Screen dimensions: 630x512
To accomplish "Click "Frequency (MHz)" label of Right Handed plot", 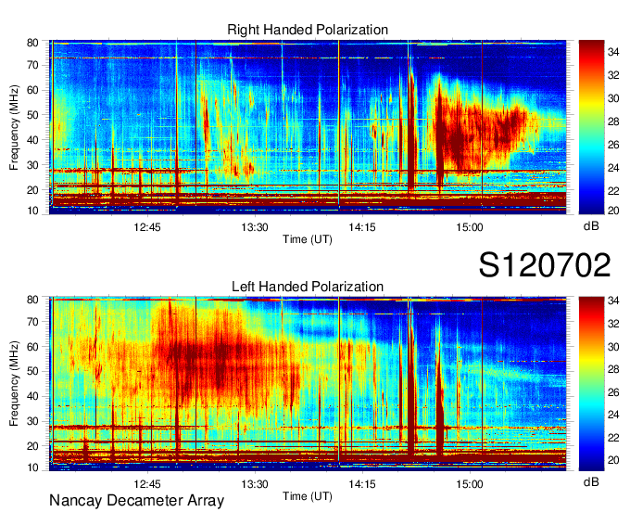I will [x=14, y=127].
